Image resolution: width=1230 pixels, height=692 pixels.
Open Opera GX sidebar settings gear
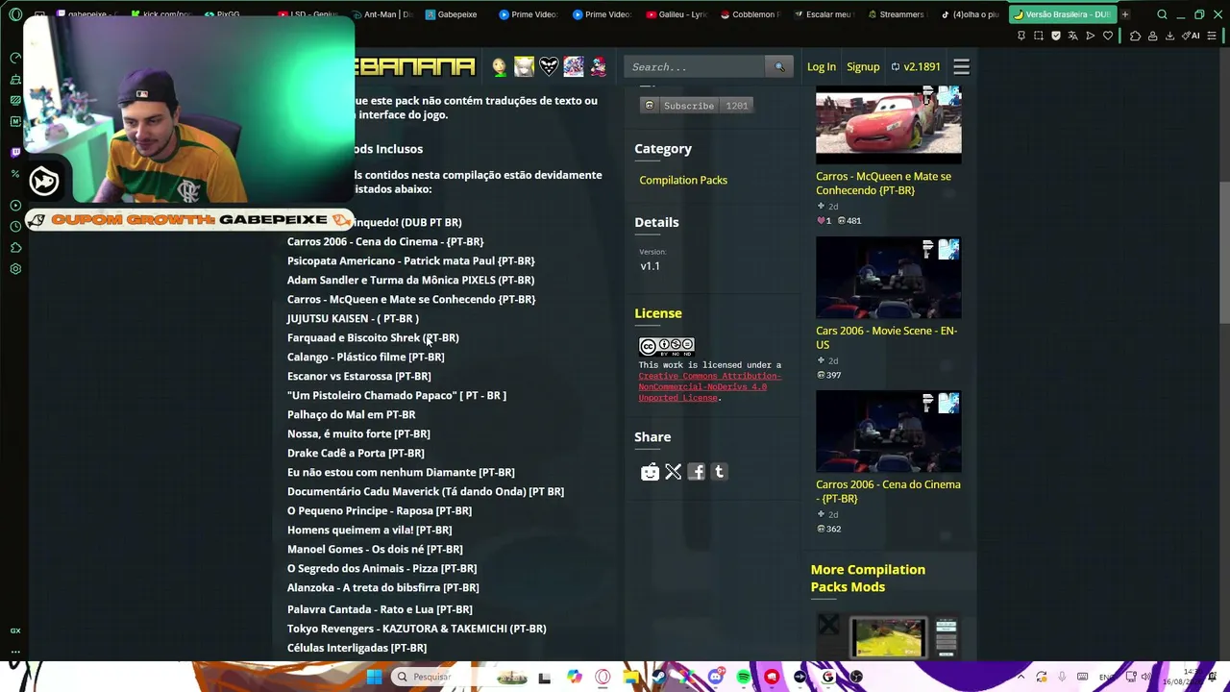15,269
